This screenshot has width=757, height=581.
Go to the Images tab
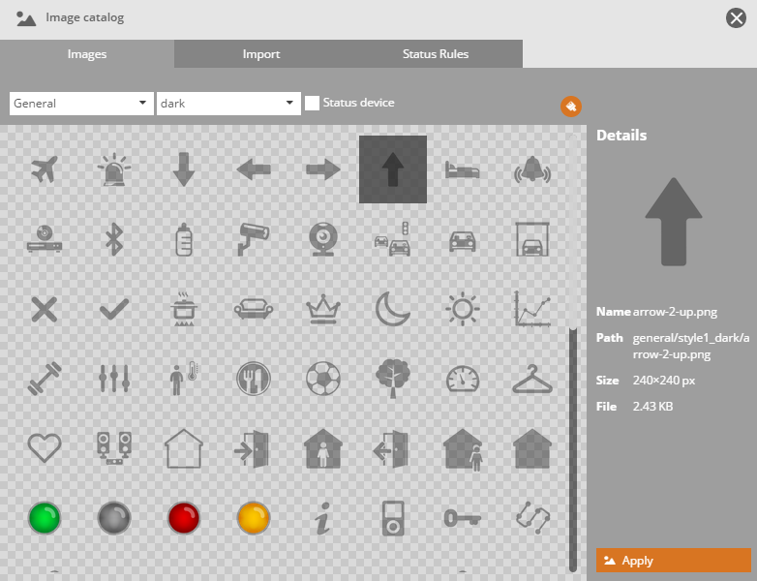point(87,54)
